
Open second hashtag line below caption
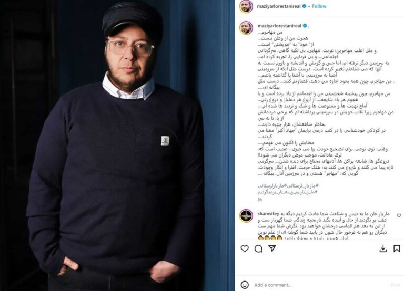(x=288, y=192)
